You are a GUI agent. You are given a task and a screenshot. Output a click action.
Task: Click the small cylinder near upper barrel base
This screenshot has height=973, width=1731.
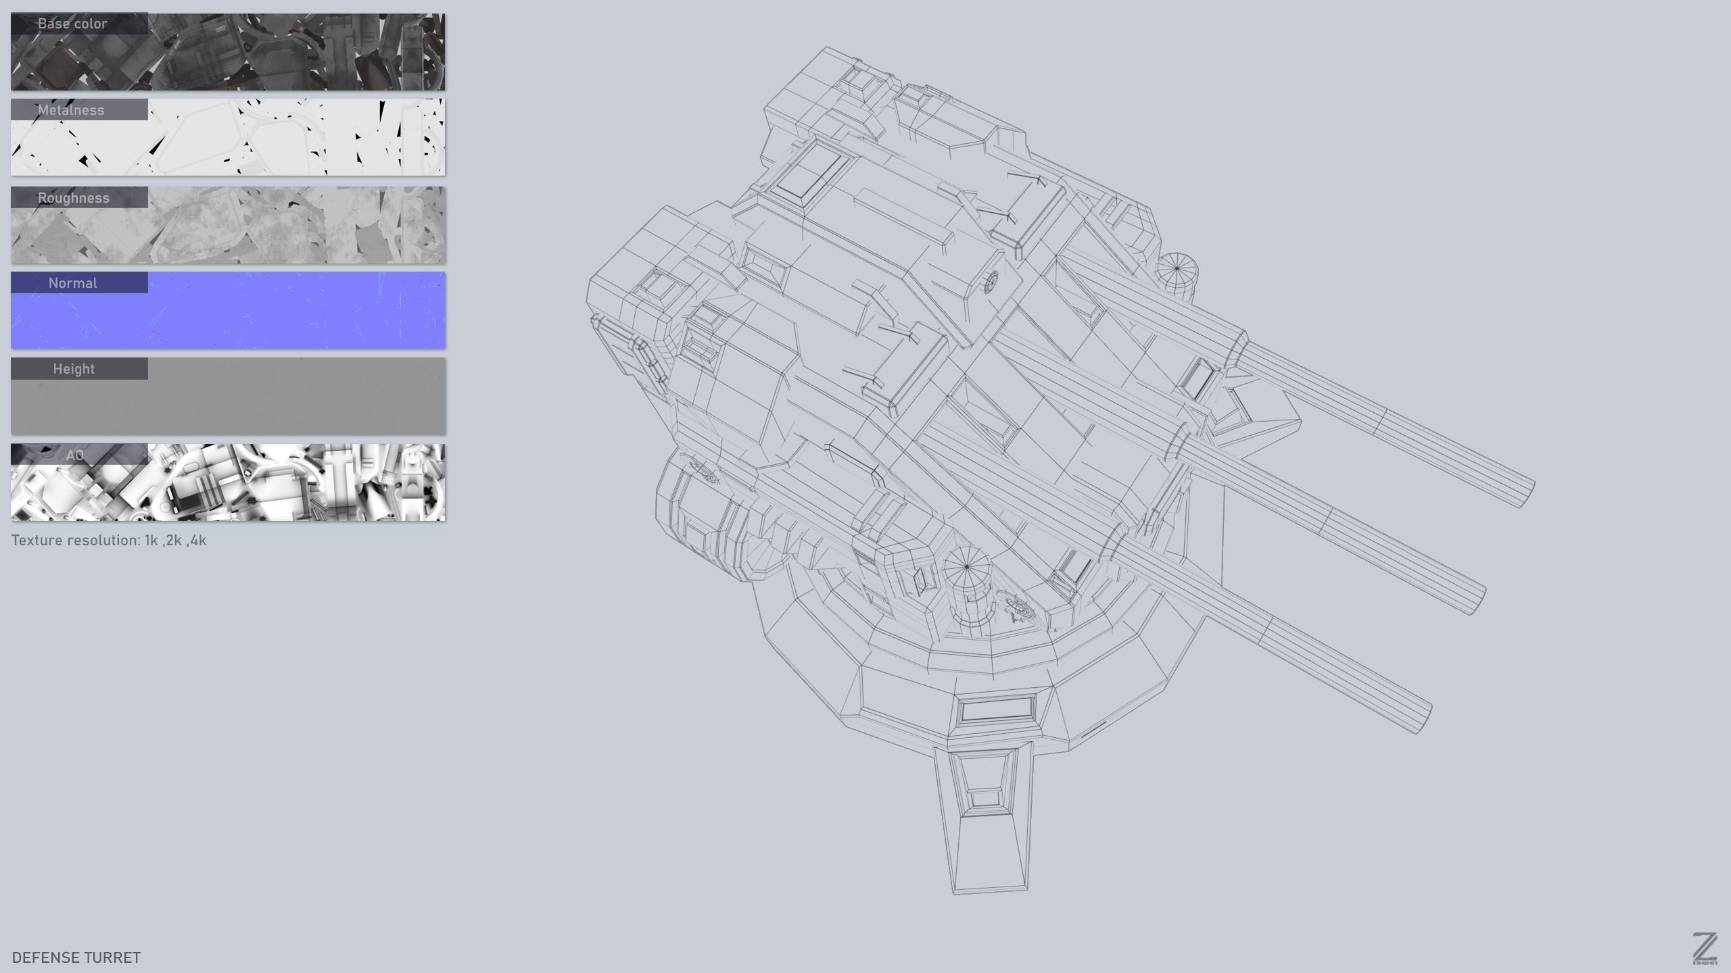click(x=1176, y=270)
